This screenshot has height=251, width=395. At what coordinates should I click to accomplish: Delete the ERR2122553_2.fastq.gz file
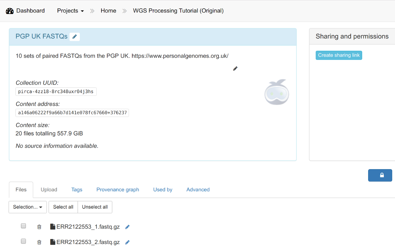click(39, 242)
